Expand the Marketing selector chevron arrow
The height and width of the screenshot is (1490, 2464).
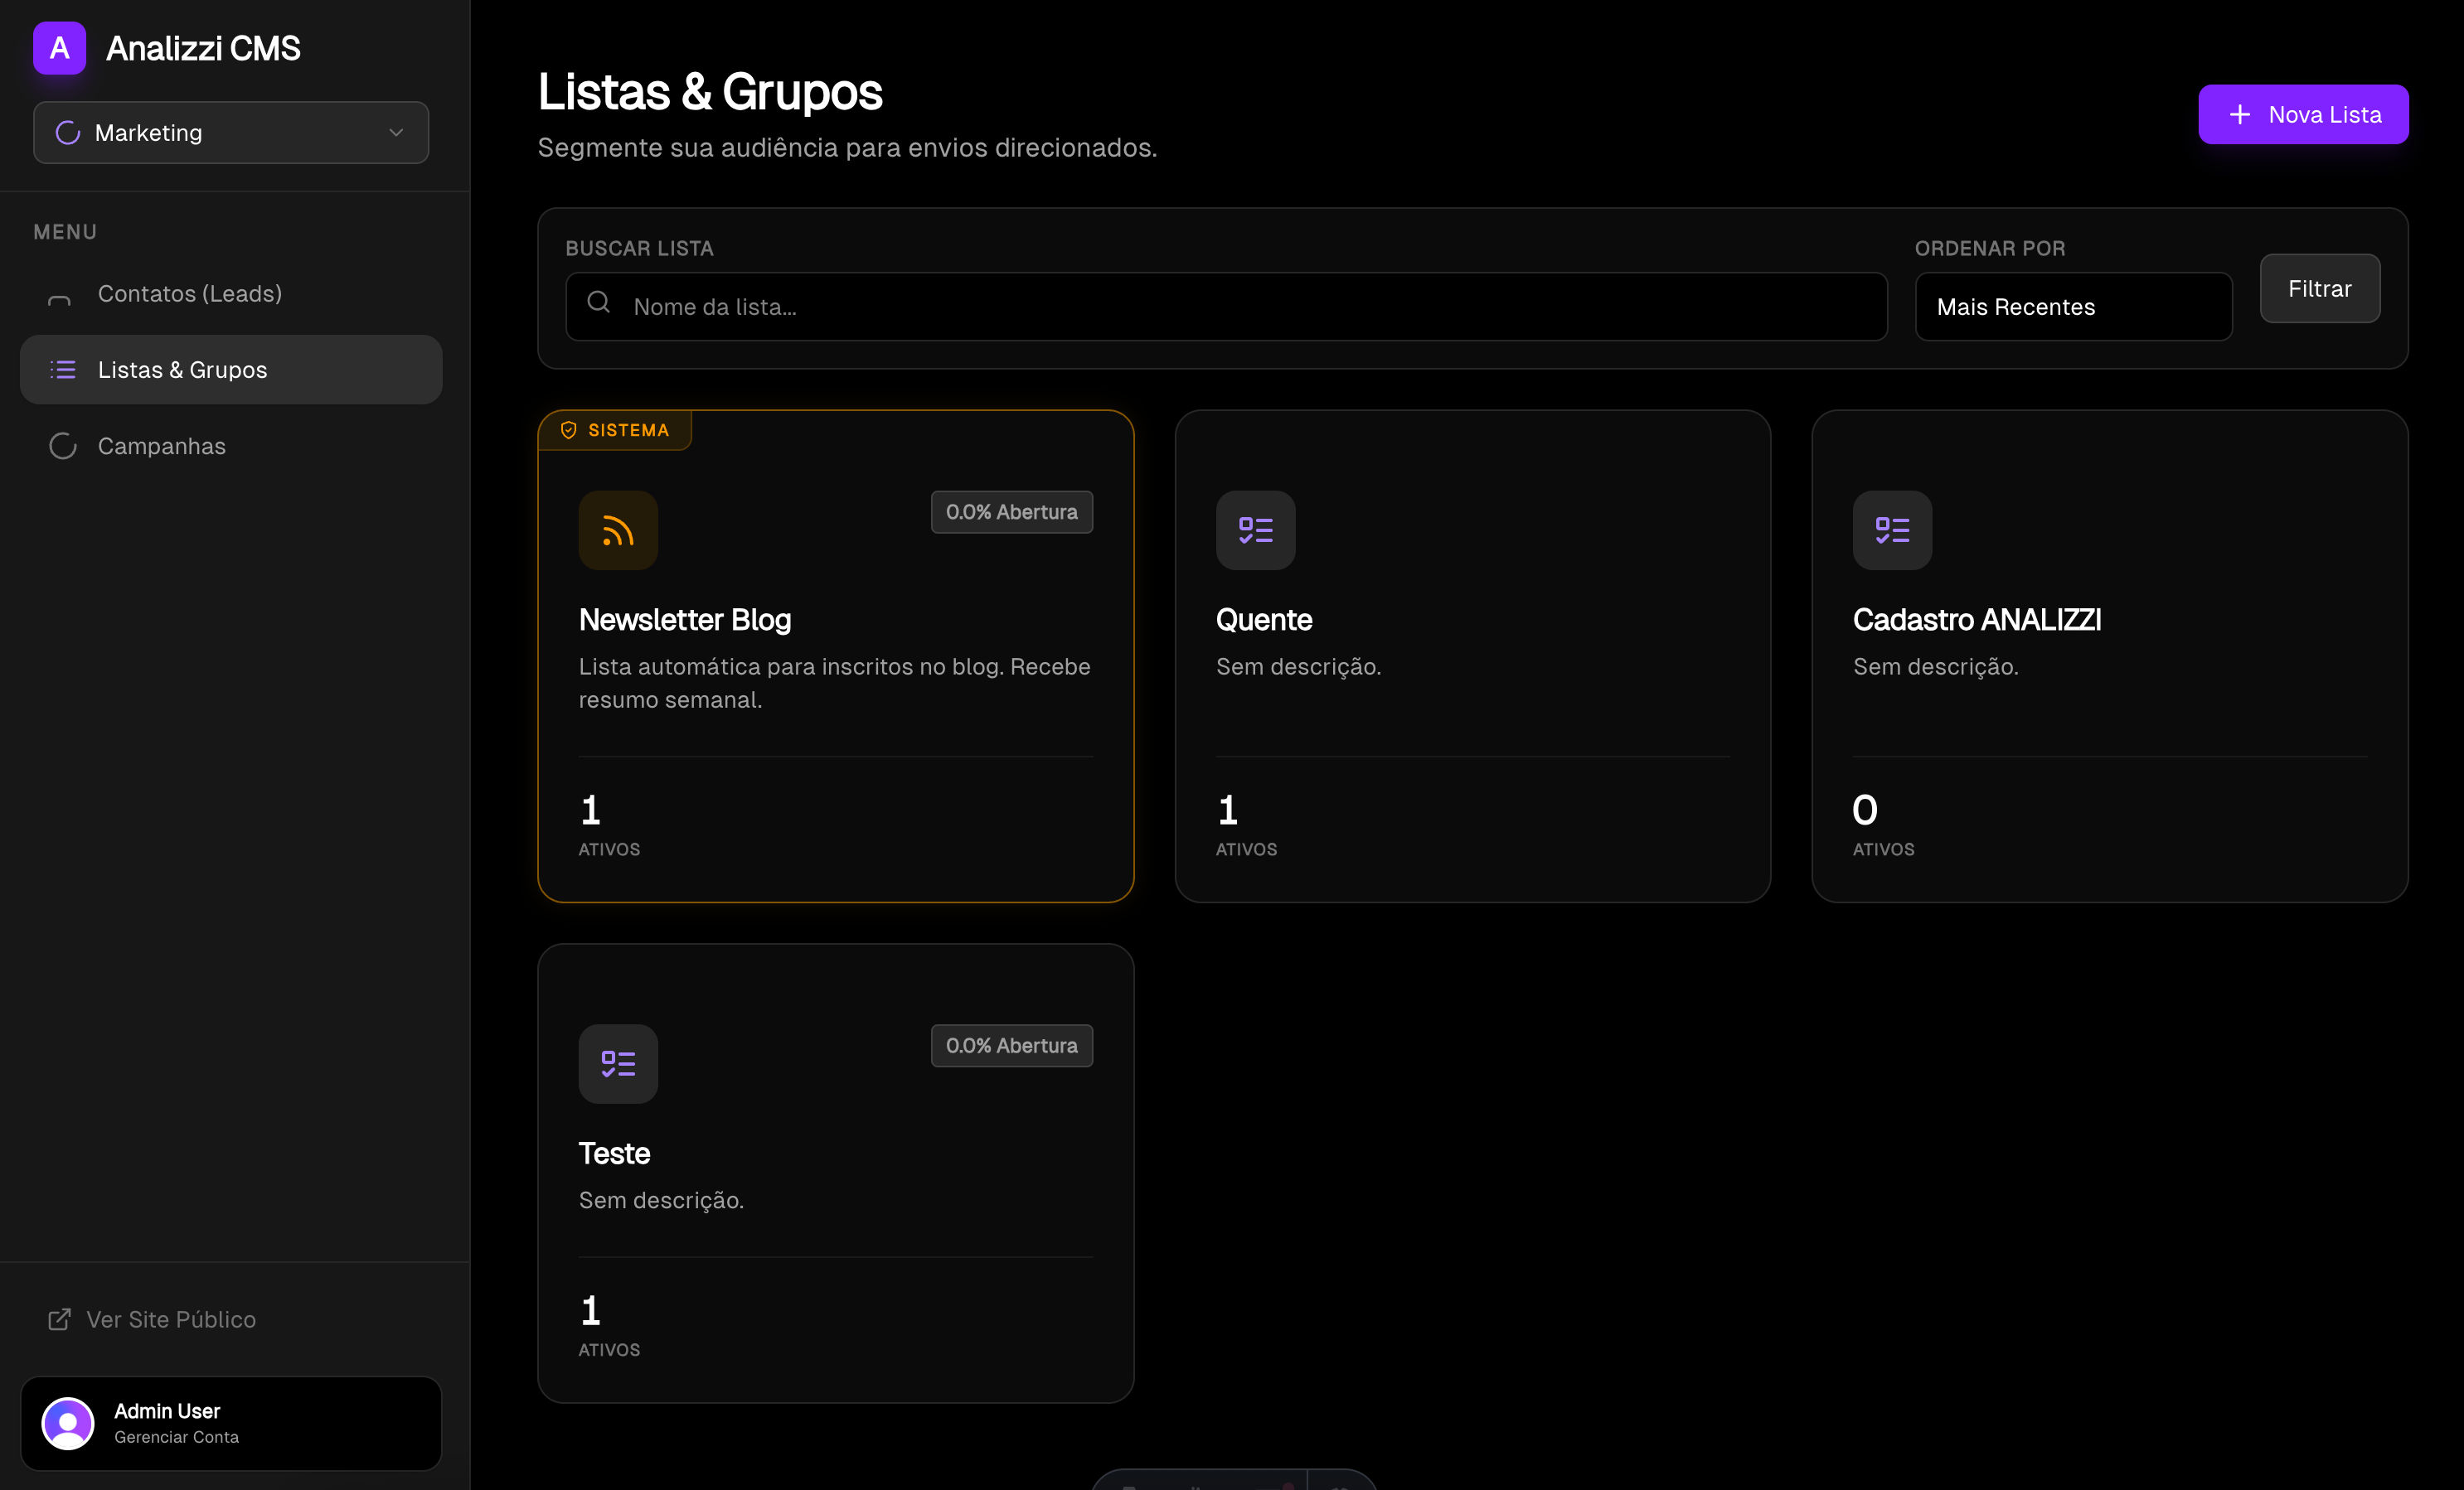coord(396,133)
